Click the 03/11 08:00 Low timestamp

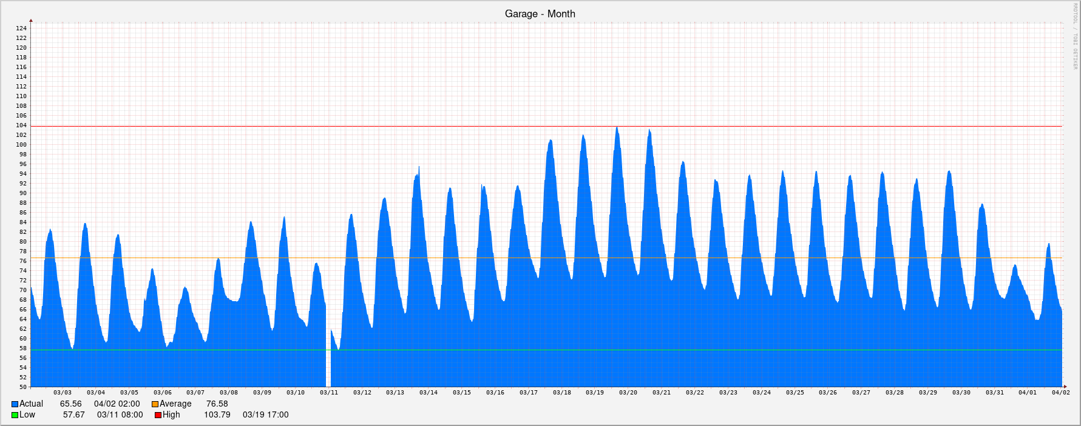[x=120, y=415]
